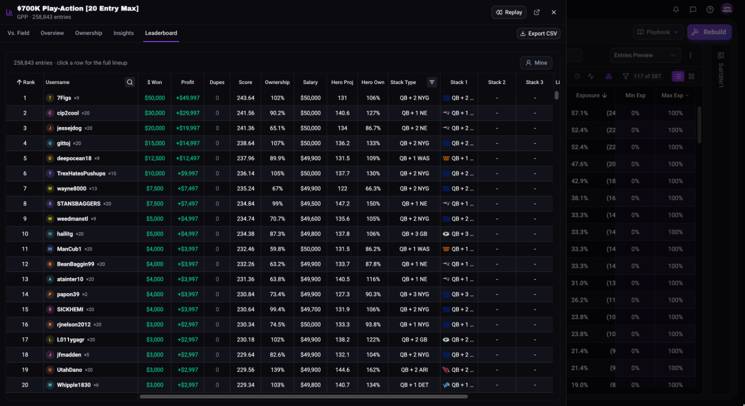This screenshot has width=745, height=406.
Task: Click the leaderboard horizontal scrollbar
Action: click(x=303, y=396)
